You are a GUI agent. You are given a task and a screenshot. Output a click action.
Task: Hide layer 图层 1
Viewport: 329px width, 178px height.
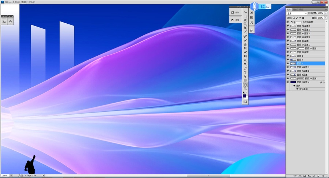288,56
